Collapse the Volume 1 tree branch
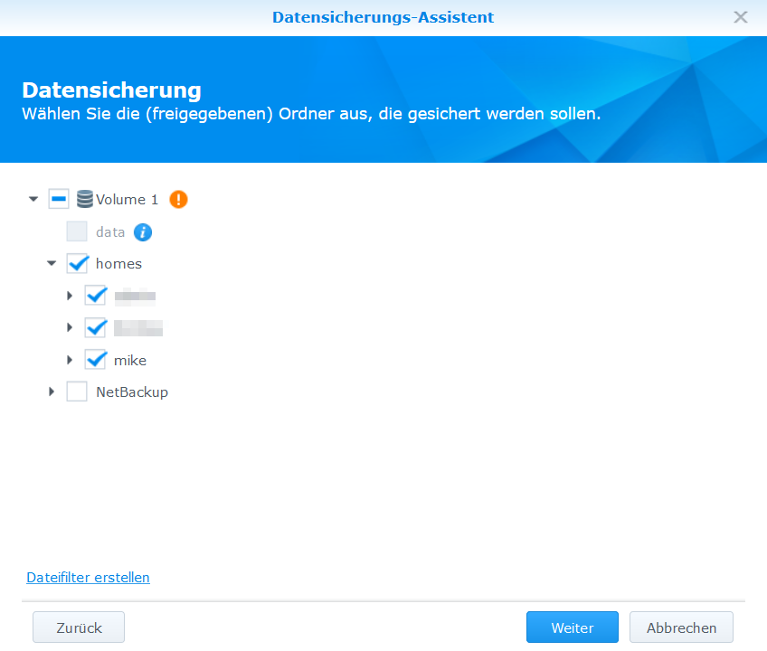 [33, 199]
